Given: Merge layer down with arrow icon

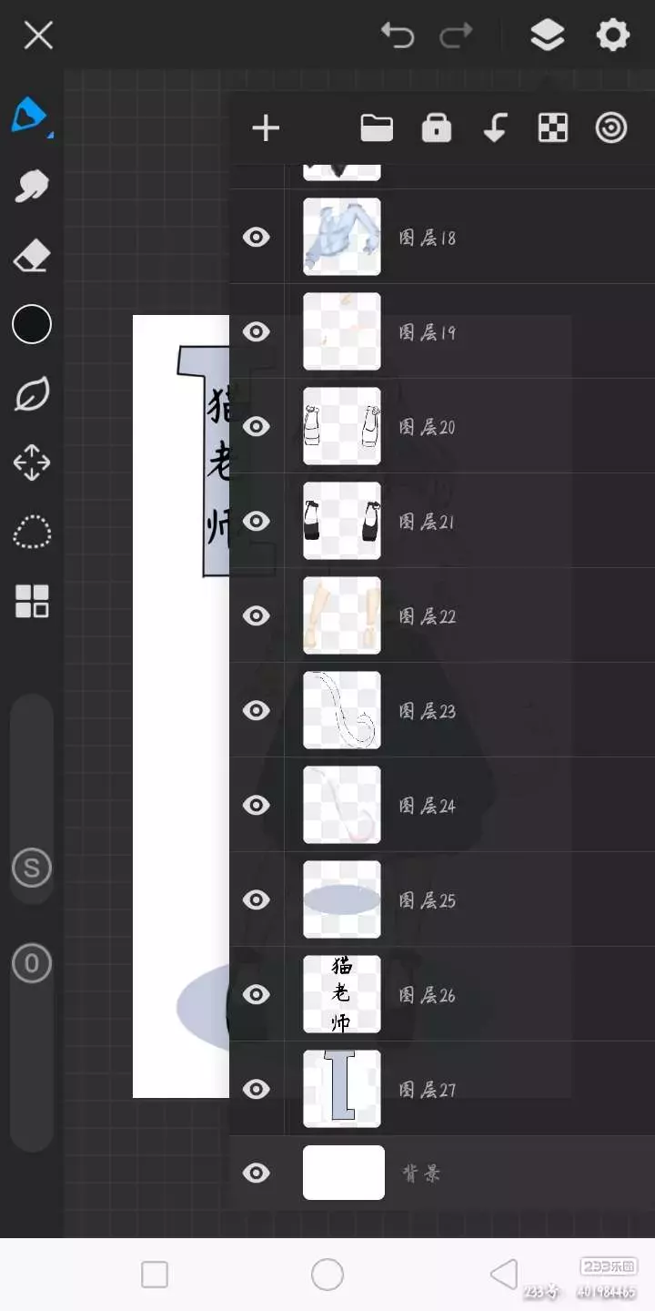Looking at the screenshot, I should pos(495,128).
